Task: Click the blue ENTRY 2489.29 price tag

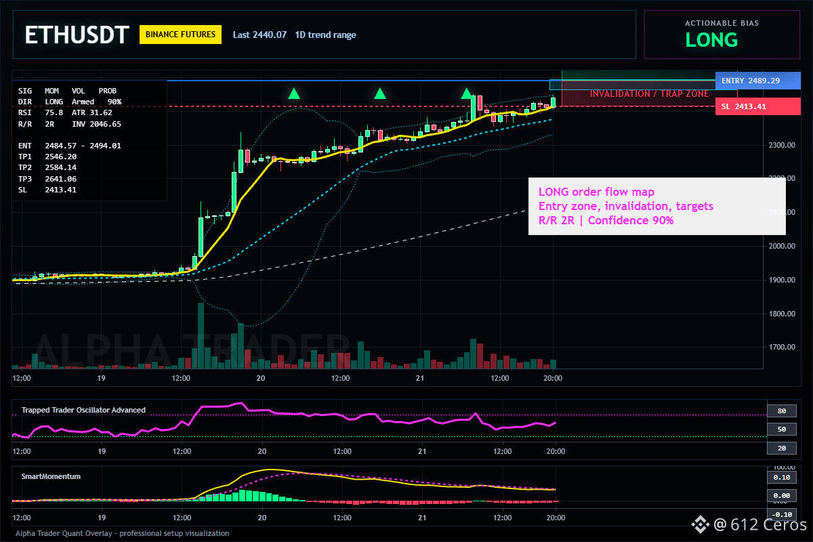Action: (x=757, y=81)
